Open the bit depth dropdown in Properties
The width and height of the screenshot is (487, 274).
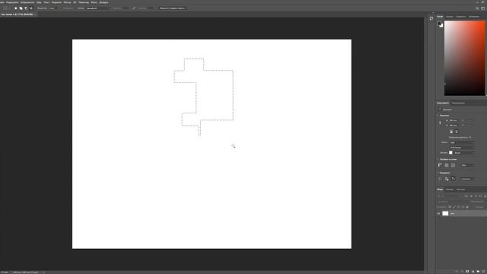pos(462,147)
